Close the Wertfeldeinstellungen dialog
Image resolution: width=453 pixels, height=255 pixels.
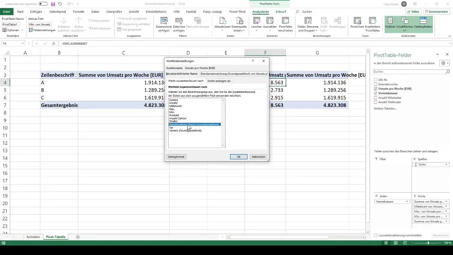point(263,61)
